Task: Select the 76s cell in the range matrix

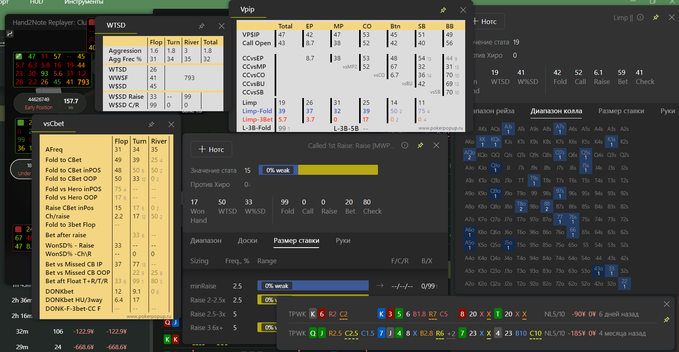Action: (573, 219)
